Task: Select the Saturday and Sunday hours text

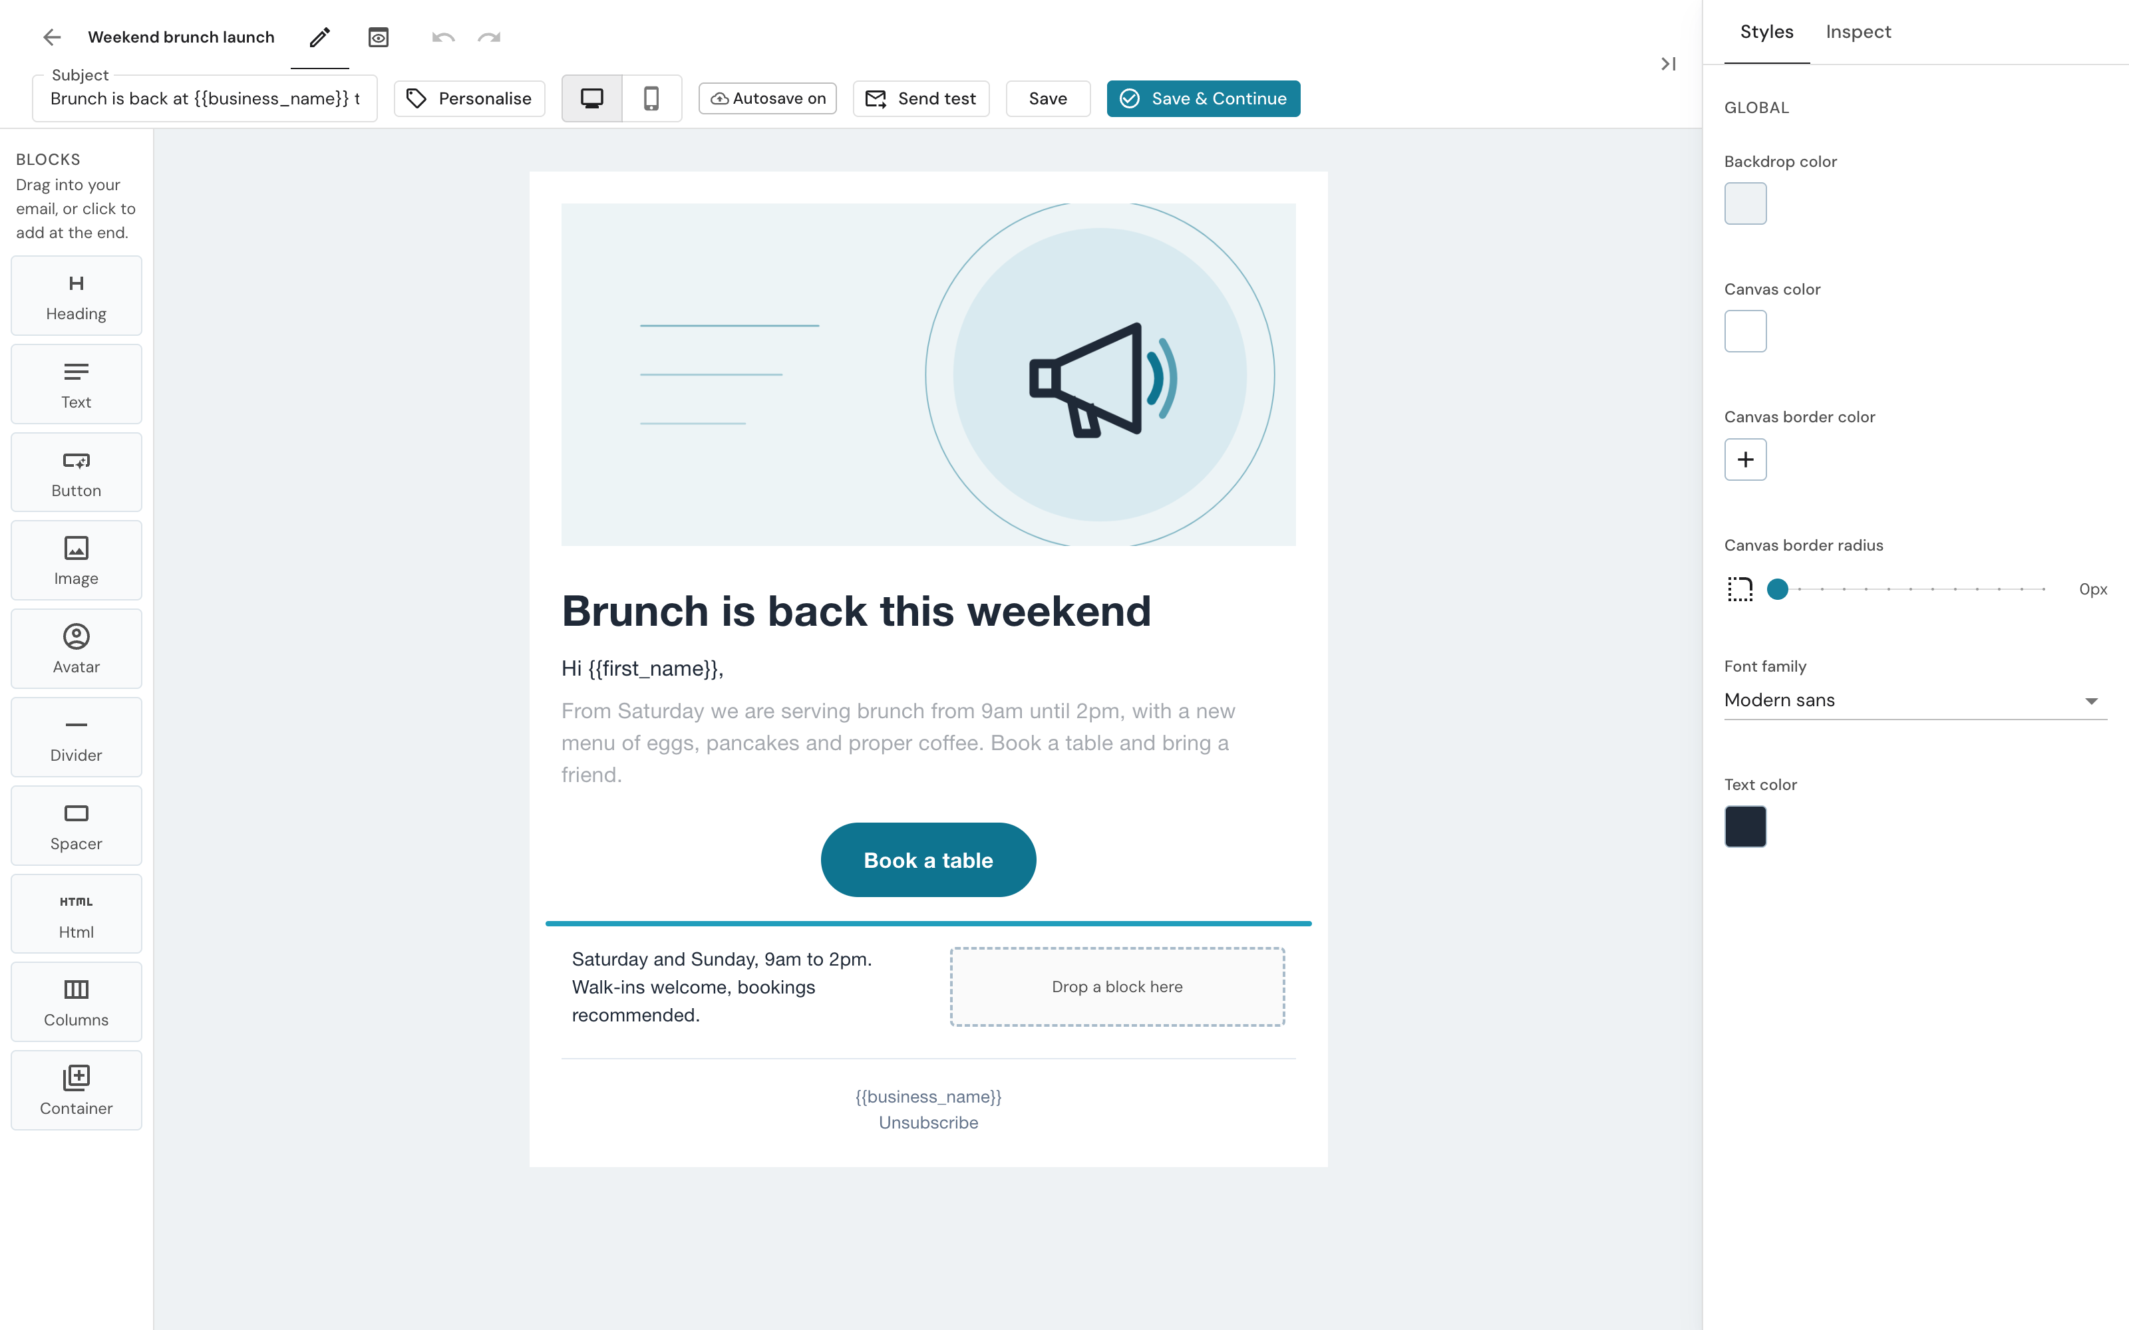Action: pyautogui.click(x=721, y=987)
